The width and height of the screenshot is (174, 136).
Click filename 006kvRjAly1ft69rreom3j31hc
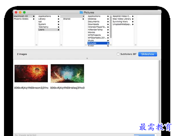pos(31,88)
